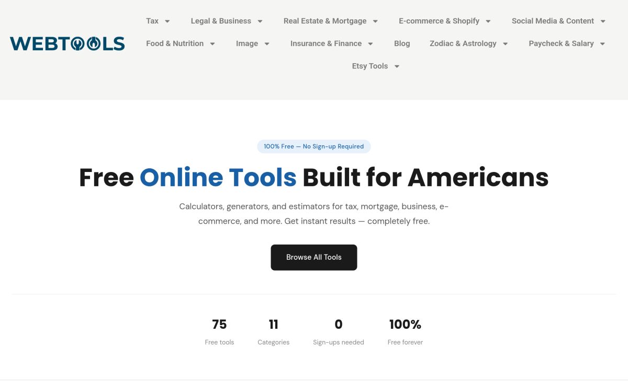The height and width of the screenshot is (392, 628).
Task: Click the '0' sign-ups needed stat
Action: [339, 325]
